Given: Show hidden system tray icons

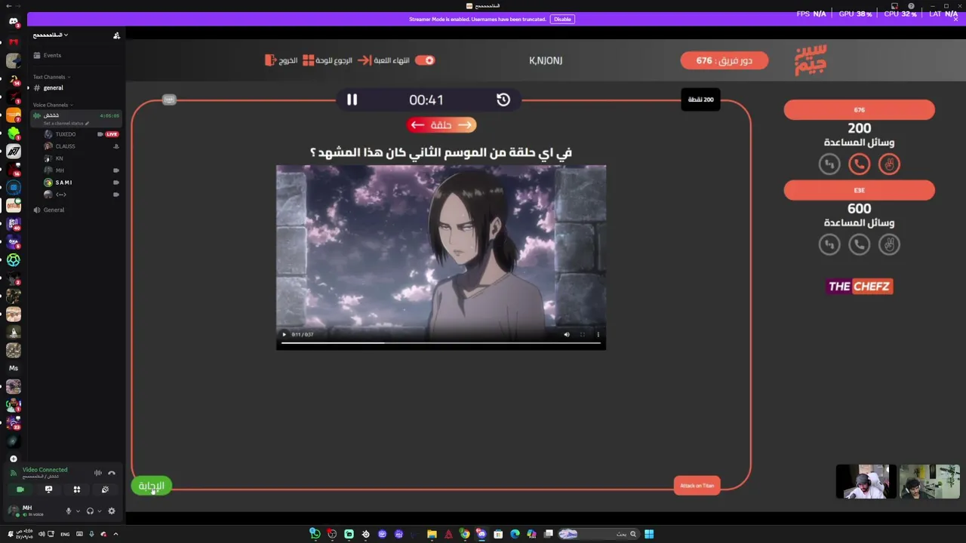Looking at the screenshot, I should (115, 534).
